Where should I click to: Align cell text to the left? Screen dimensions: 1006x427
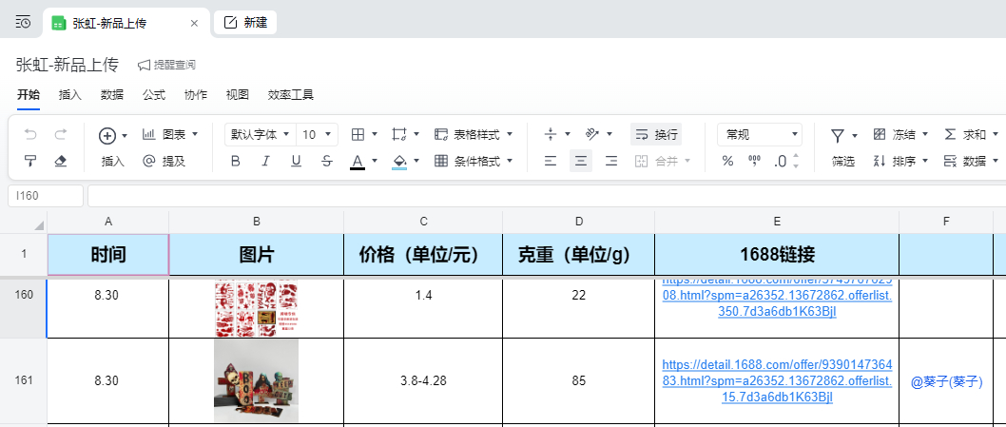pyautogui.click(x=551, y=161)
